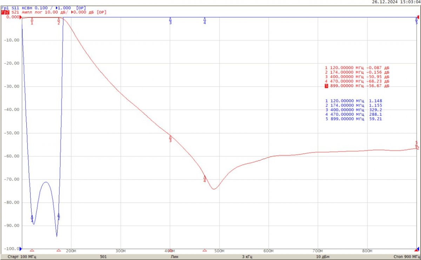Pick red marker 4 near -68 dB
421x260 pixels.
(205, 179)
